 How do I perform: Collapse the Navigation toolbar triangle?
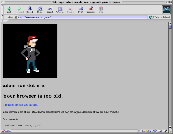click(x=2, y=6)
